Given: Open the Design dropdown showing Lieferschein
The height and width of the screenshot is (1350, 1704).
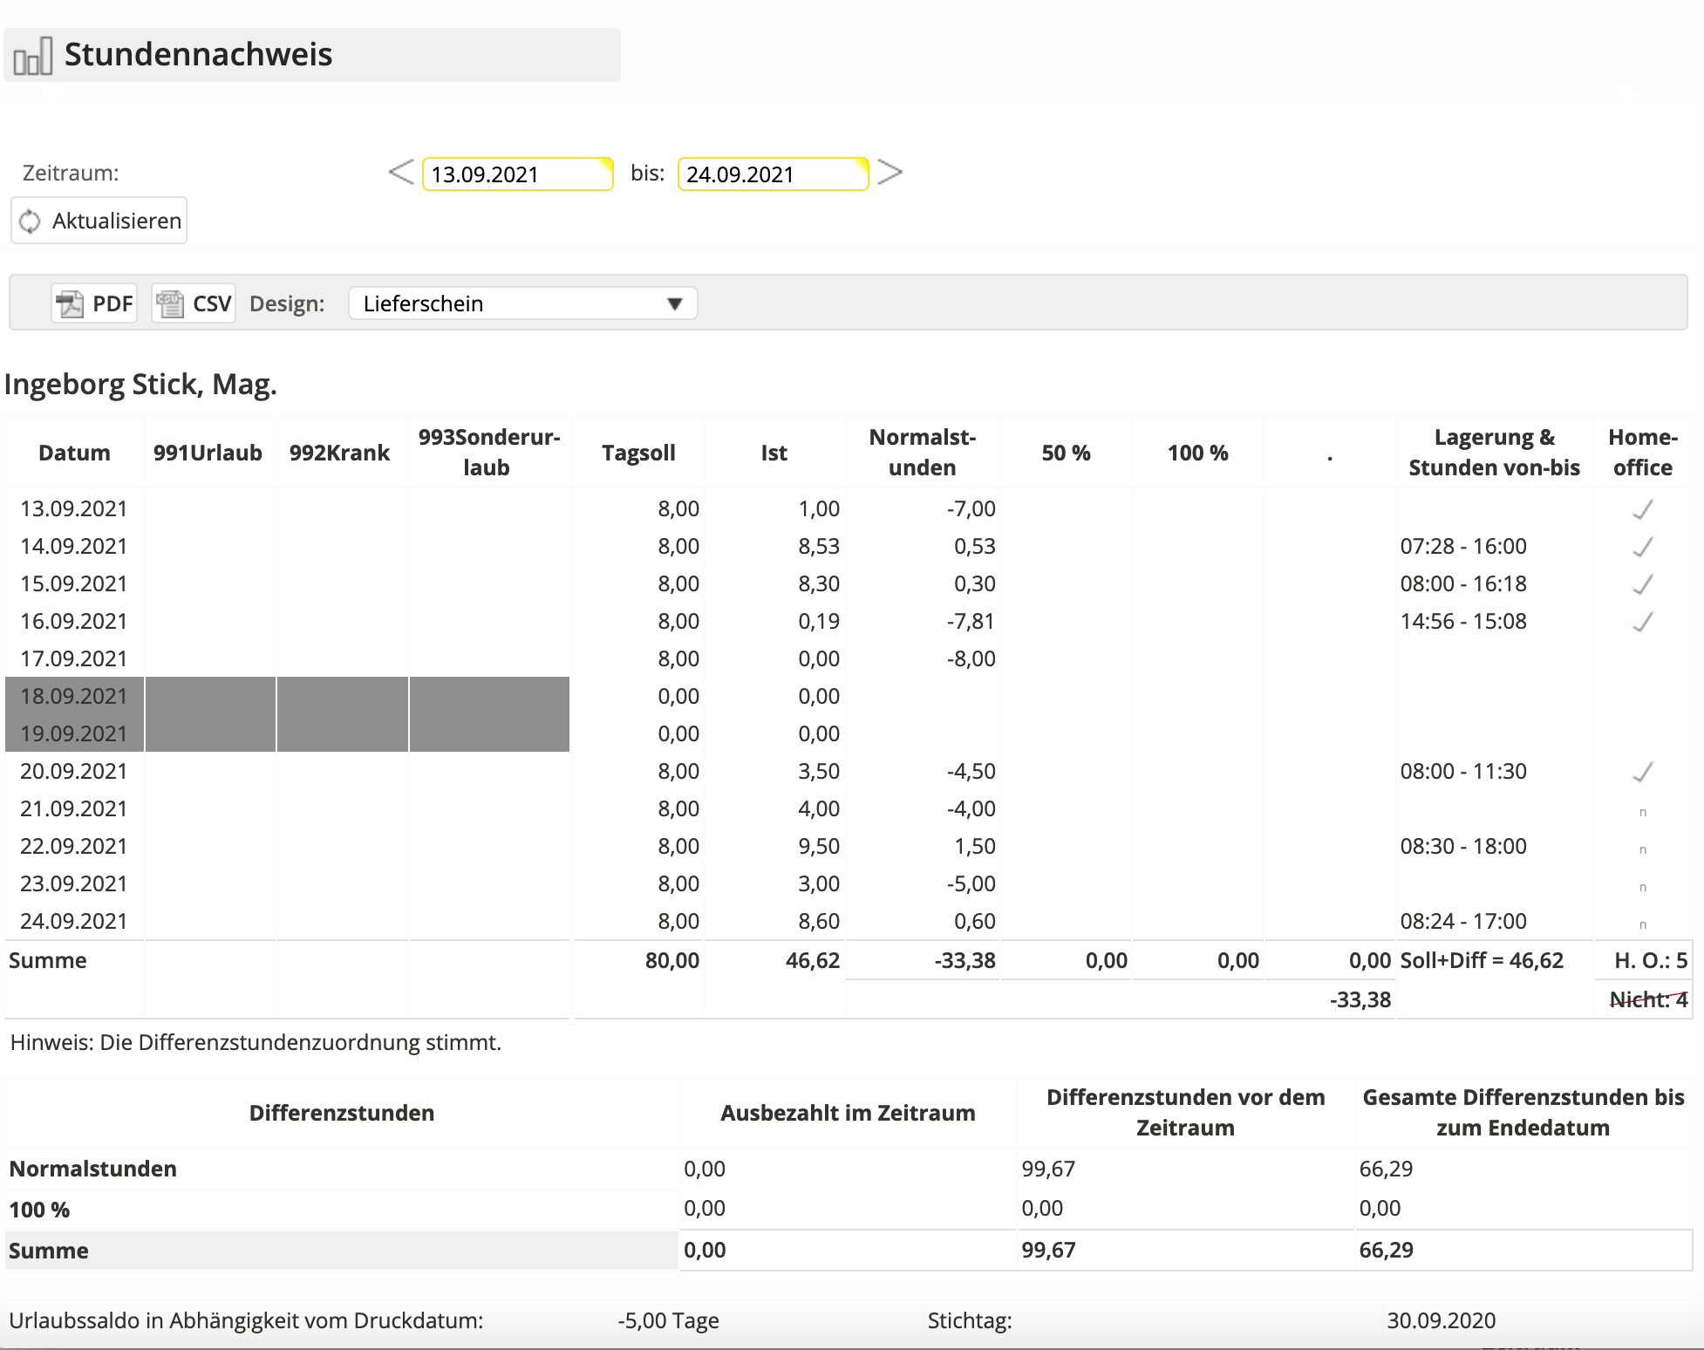Looking at the screenshot, I should (x=521, y=303).
